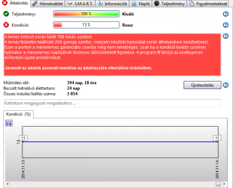Open the Hőmérséklet tab
Screen dimensions: 233x188
coord(48,4)
